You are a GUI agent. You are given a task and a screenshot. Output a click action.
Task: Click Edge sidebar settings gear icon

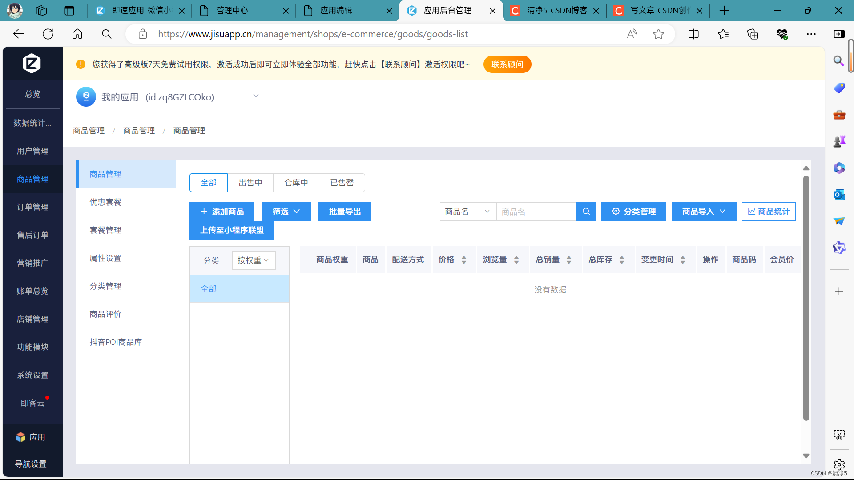pos(839,464)
